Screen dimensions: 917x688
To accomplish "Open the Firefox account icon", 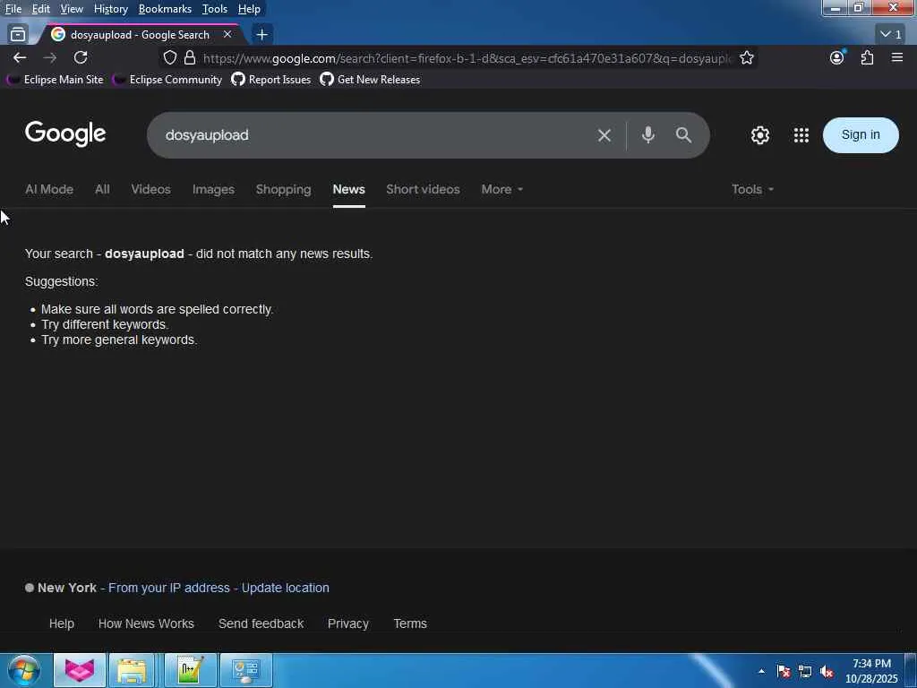I will point(837,57).
